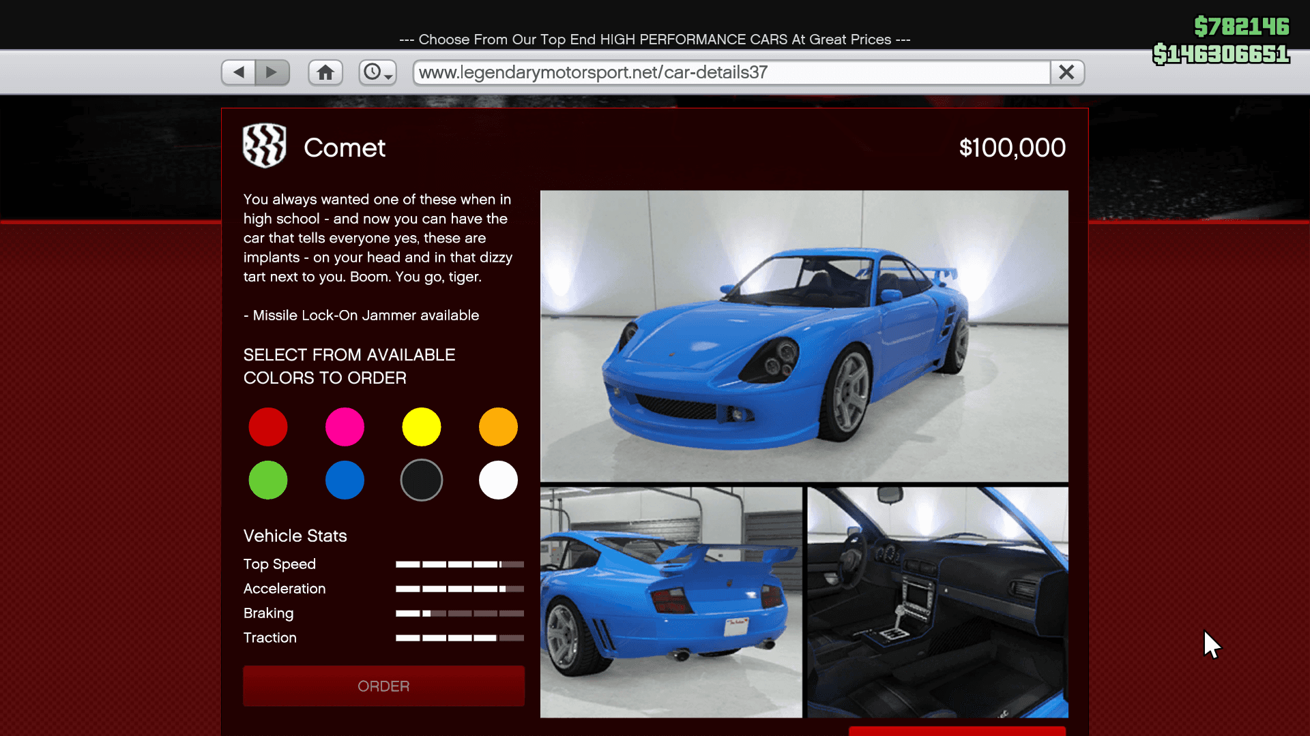Click the interior view thumbnail

(937, 602)
